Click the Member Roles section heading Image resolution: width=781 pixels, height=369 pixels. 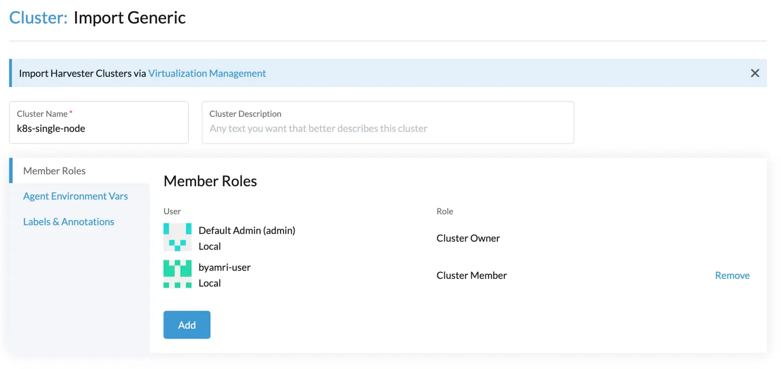pyautogui.click(x=210, y=181)
